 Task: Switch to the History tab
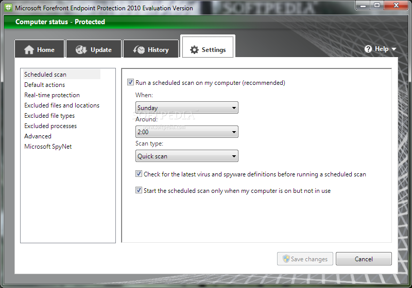pos(151,49)
